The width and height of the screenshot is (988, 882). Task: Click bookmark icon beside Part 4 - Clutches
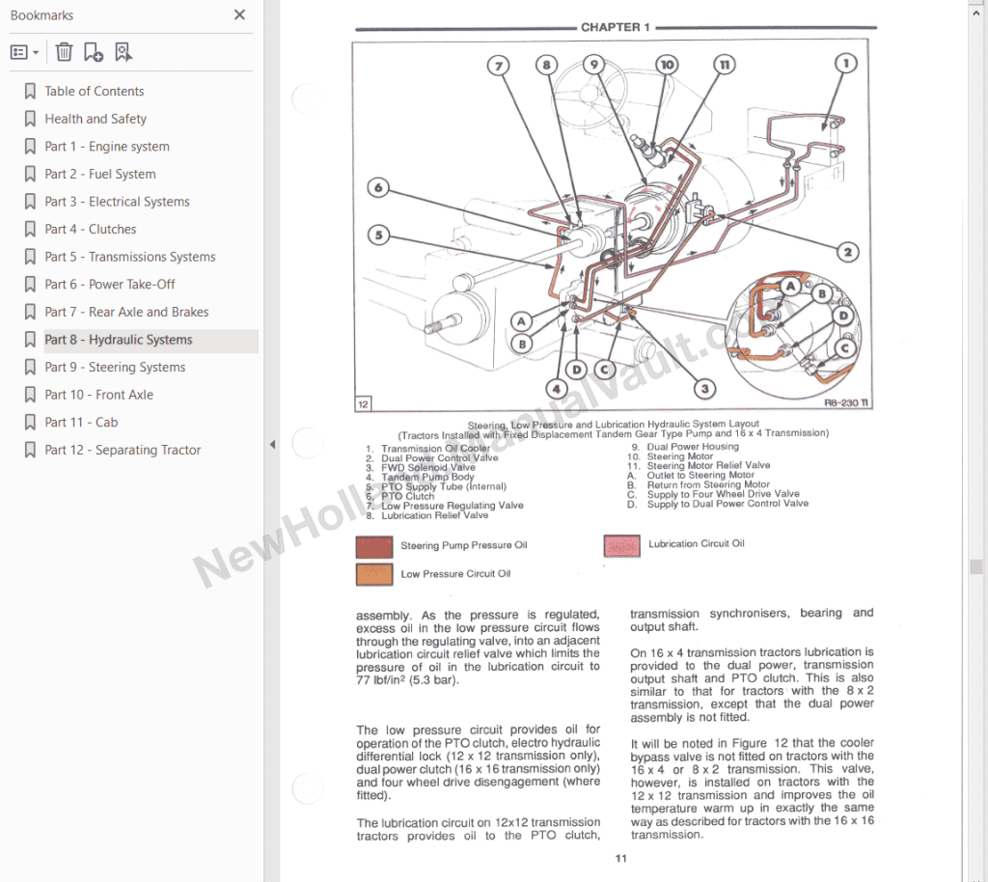coord(30,230)
